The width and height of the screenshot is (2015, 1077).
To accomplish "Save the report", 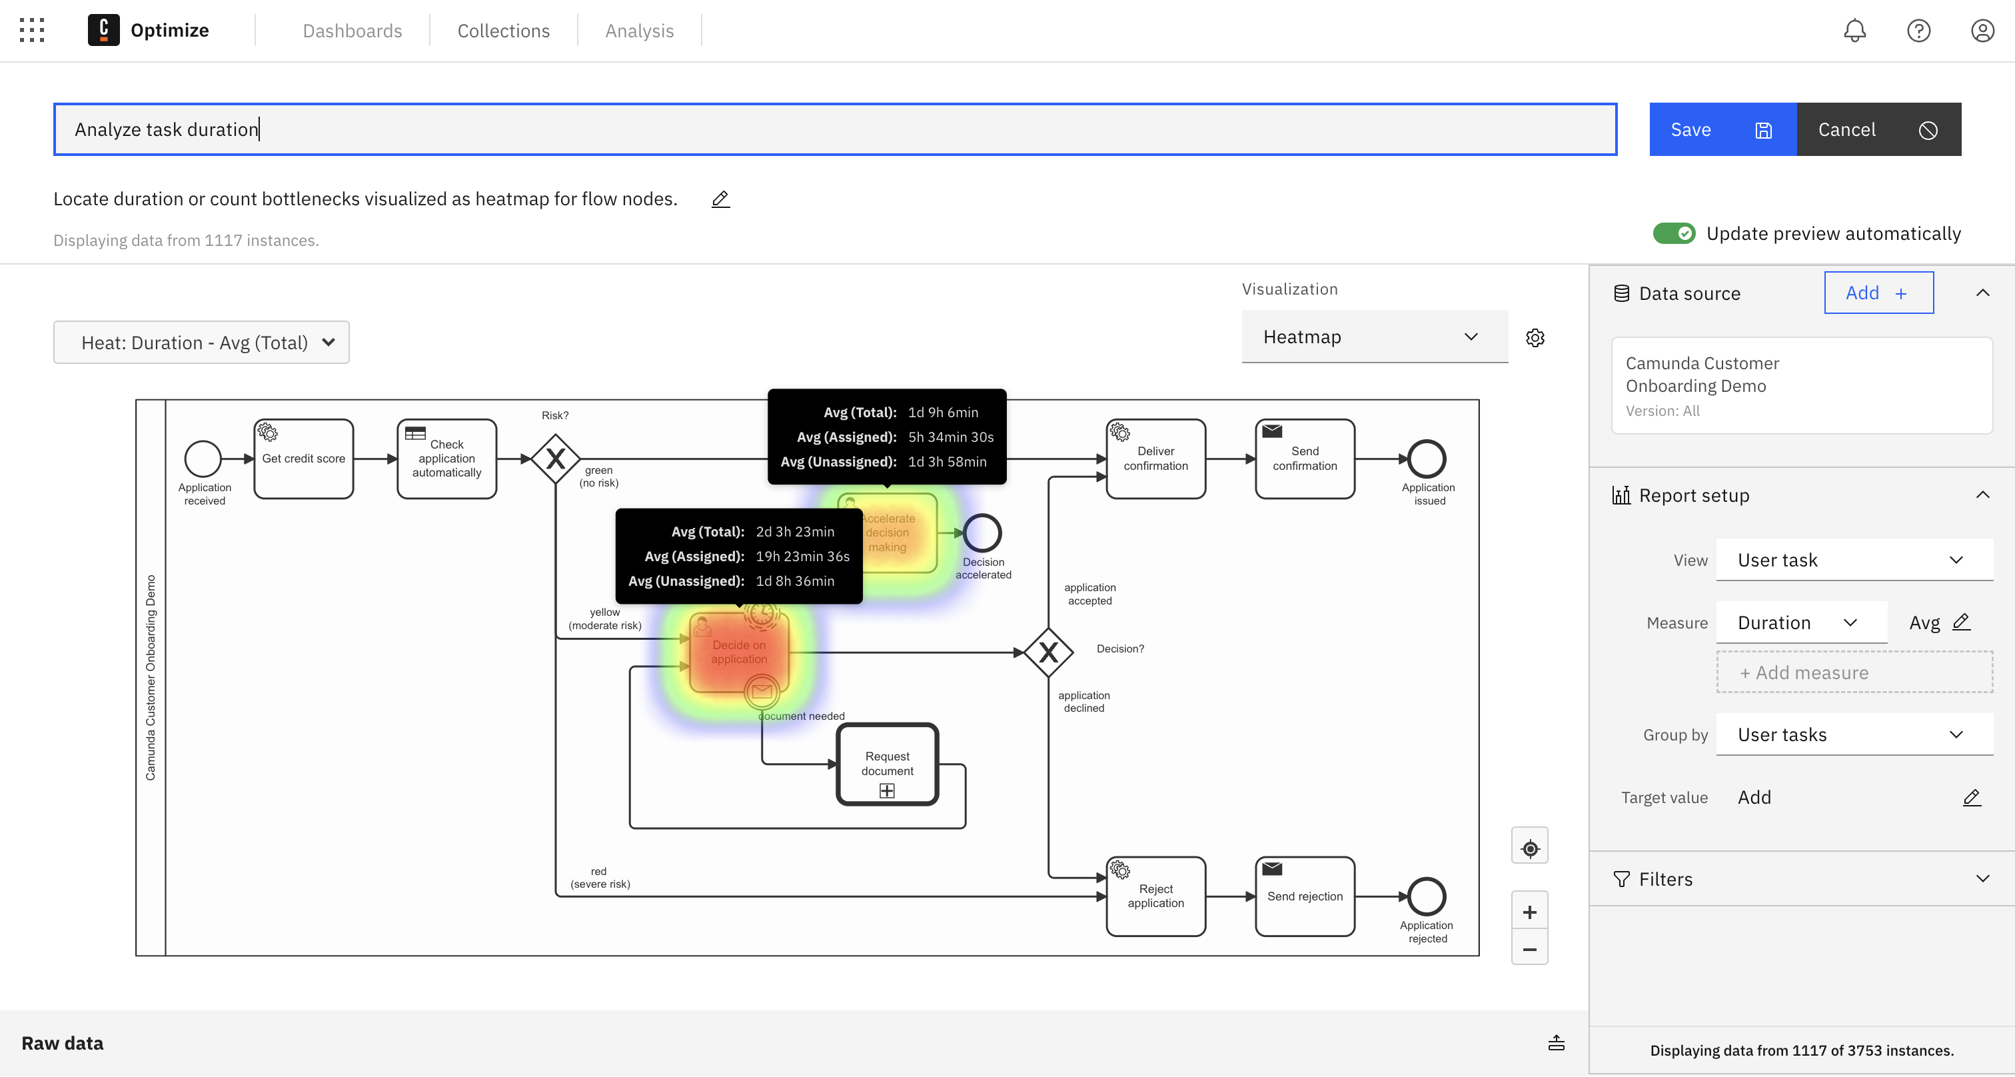I will point(1722,129).
